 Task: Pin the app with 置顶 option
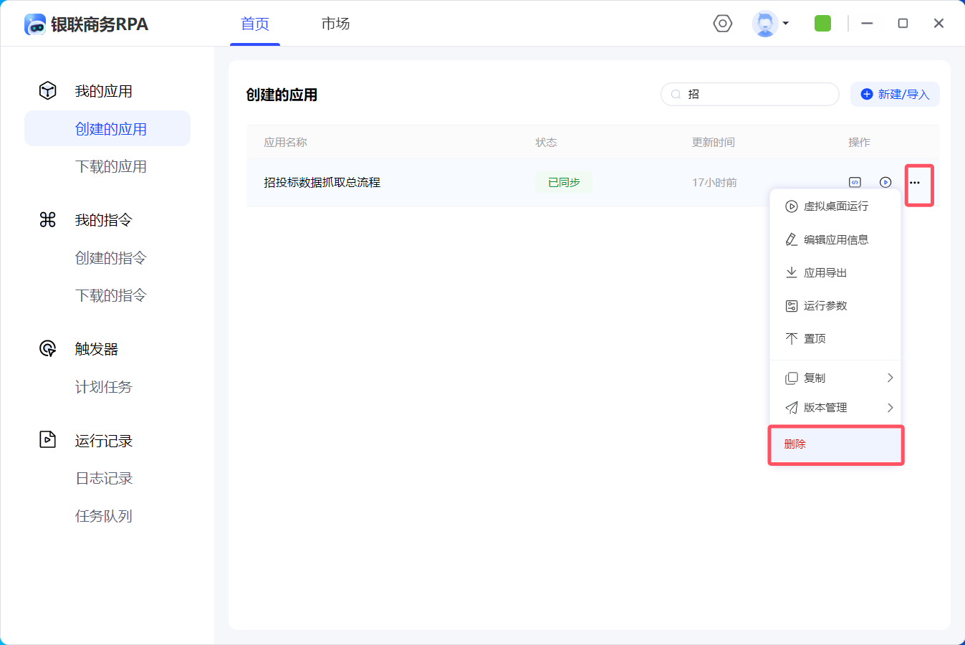[x=815, y=338]
